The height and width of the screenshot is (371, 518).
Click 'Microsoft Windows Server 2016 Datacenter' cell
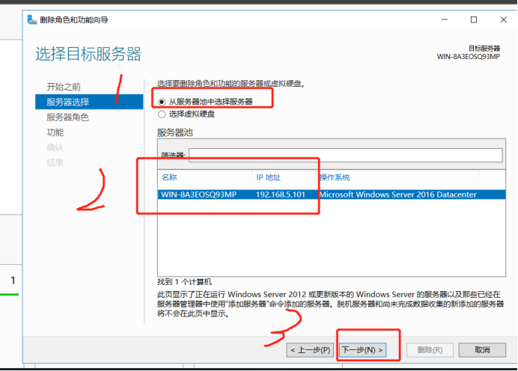[397, 194]
